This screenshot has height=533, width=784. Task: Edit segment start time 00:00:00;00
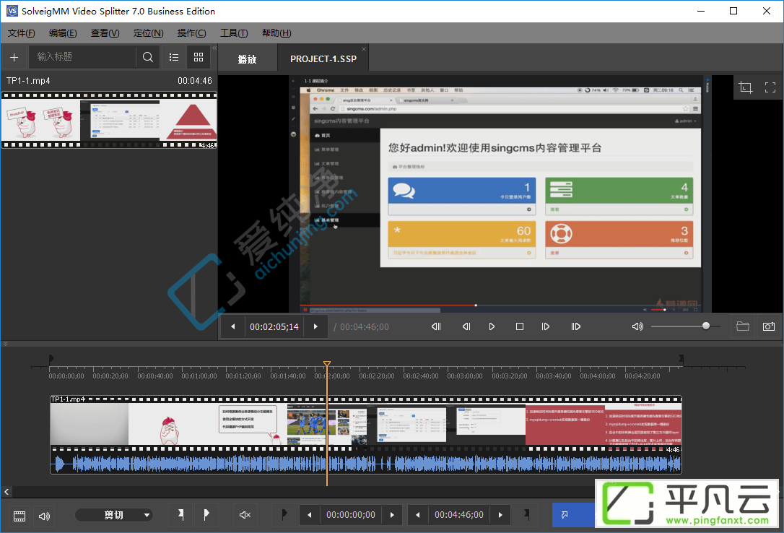click(x=351, y=515)
